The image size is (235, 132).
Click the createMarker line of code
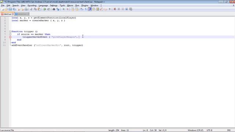[38, 21]
